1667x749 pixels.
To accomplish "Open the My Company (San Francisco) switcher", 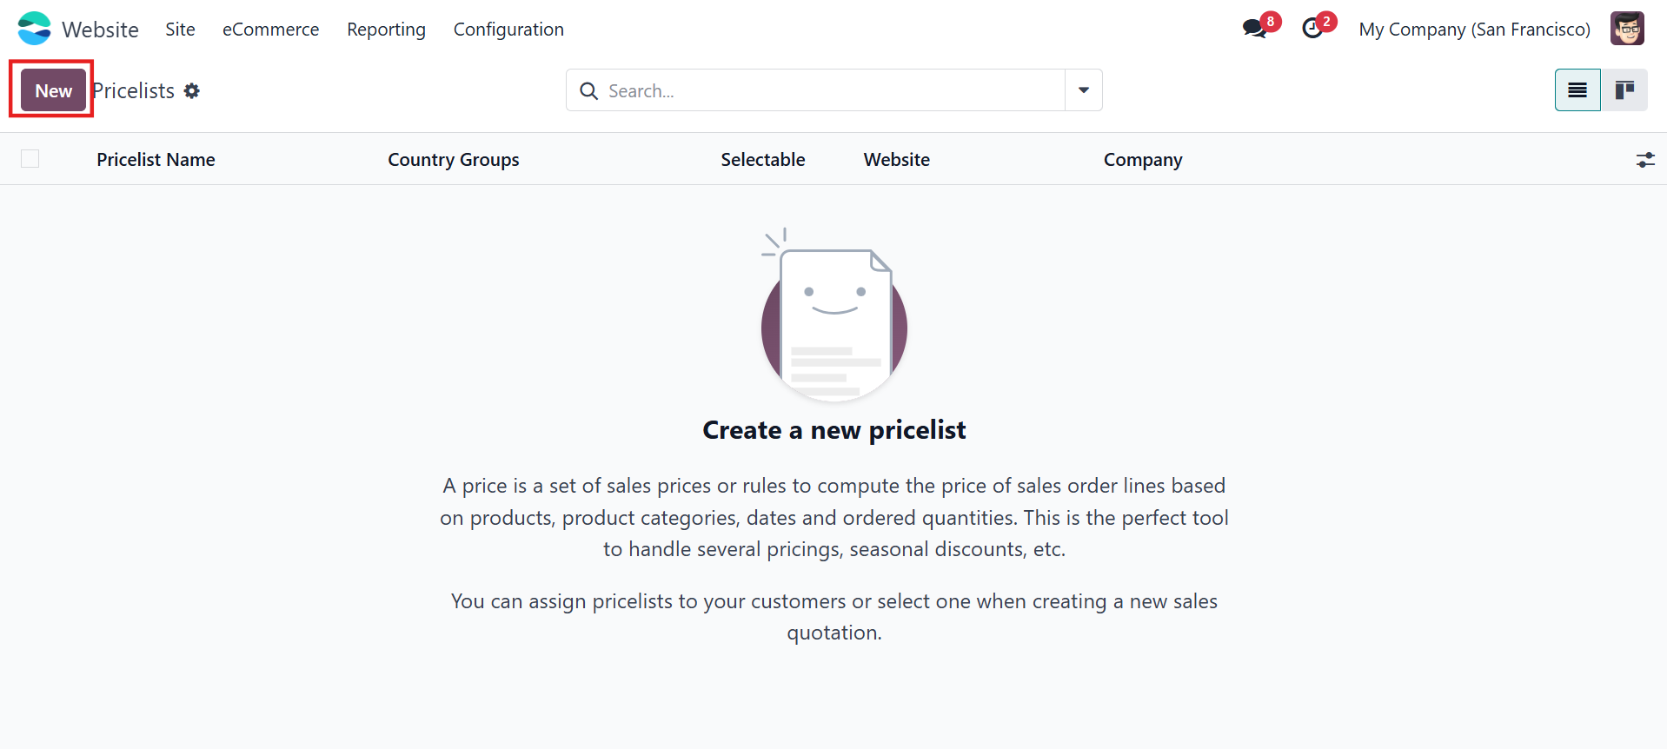I will tap(1474, 29).
